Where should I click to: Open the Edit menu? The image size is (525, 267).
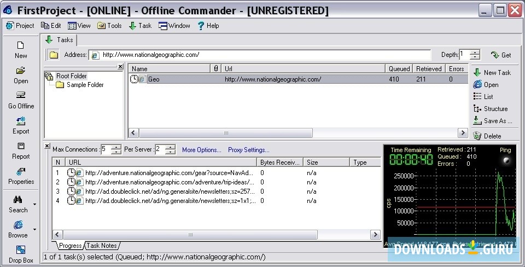point(51,26)
